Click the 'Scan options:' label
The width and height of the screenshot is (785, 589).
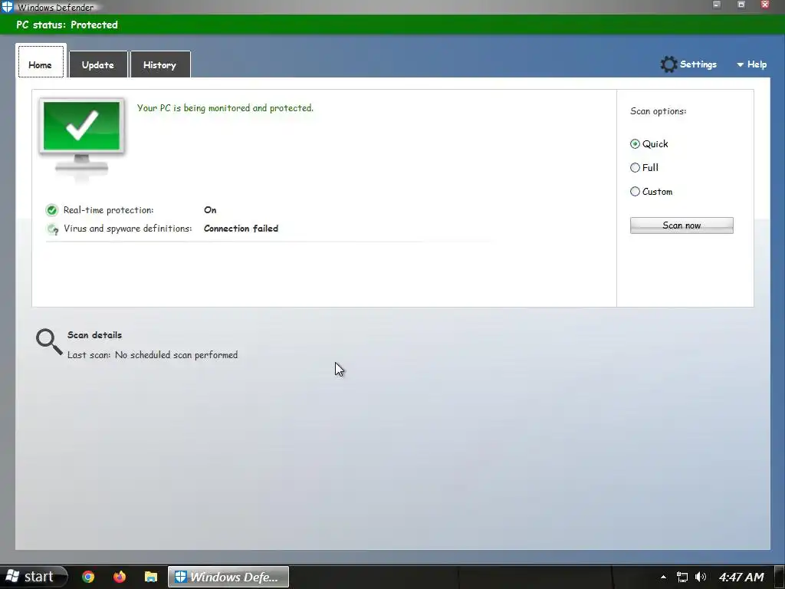coord(659,111)
